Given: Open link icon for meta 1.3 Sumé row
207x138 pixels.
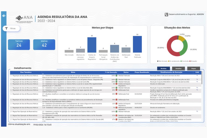Looking at the screenshot, I should [x=197, y=82].
